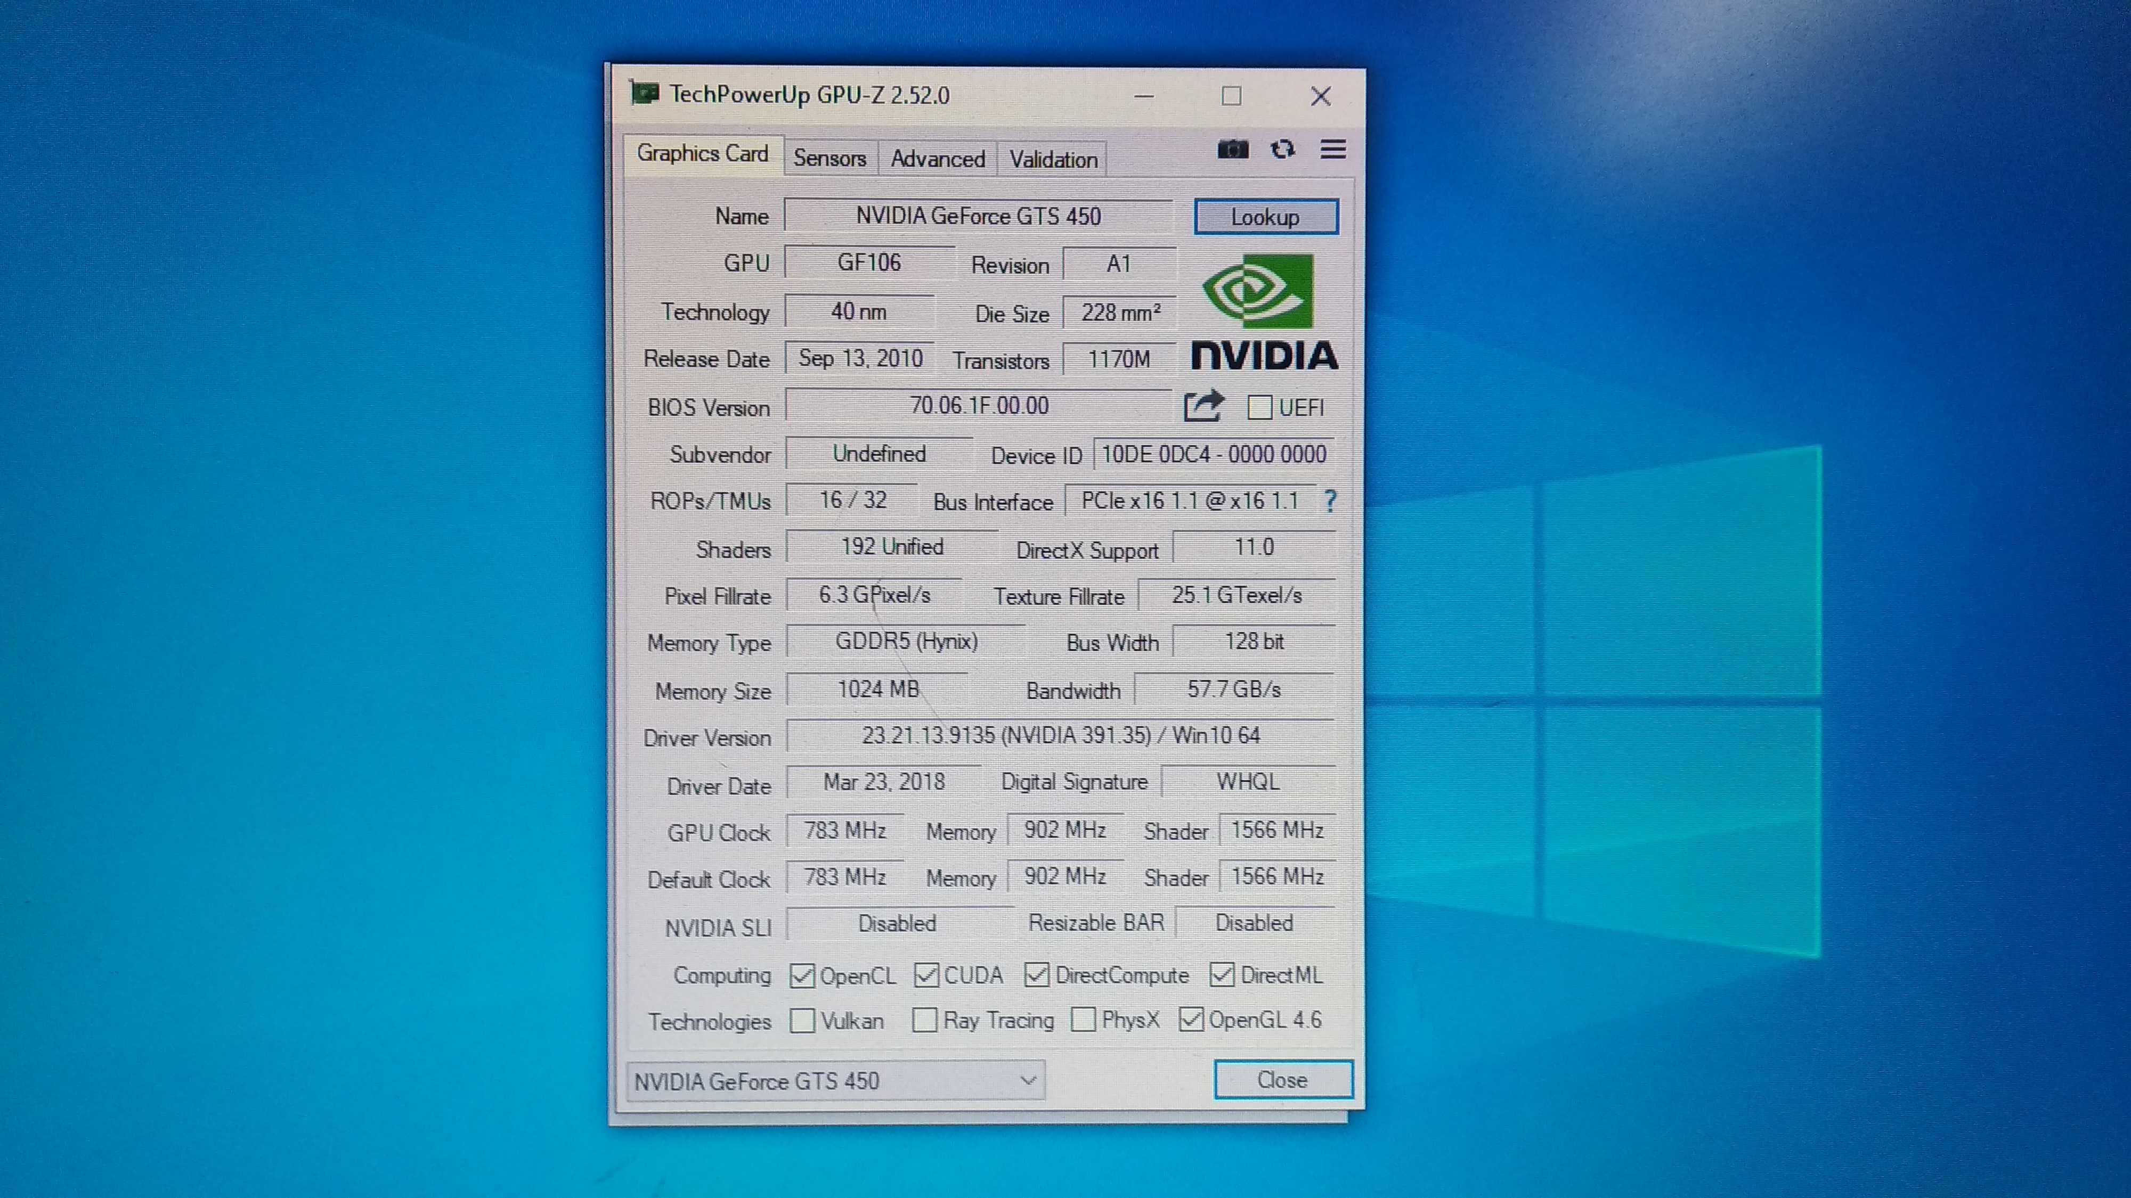Viewport: 2131px width, 1198px height.
Task: Click the Default Clock value 783 MHz
Action: [x=844, y=876]
